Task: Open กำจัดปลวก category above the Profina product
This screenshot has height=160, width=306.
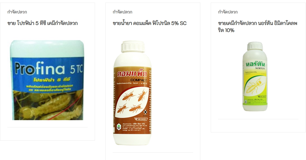Action: [x=17, y=12]
